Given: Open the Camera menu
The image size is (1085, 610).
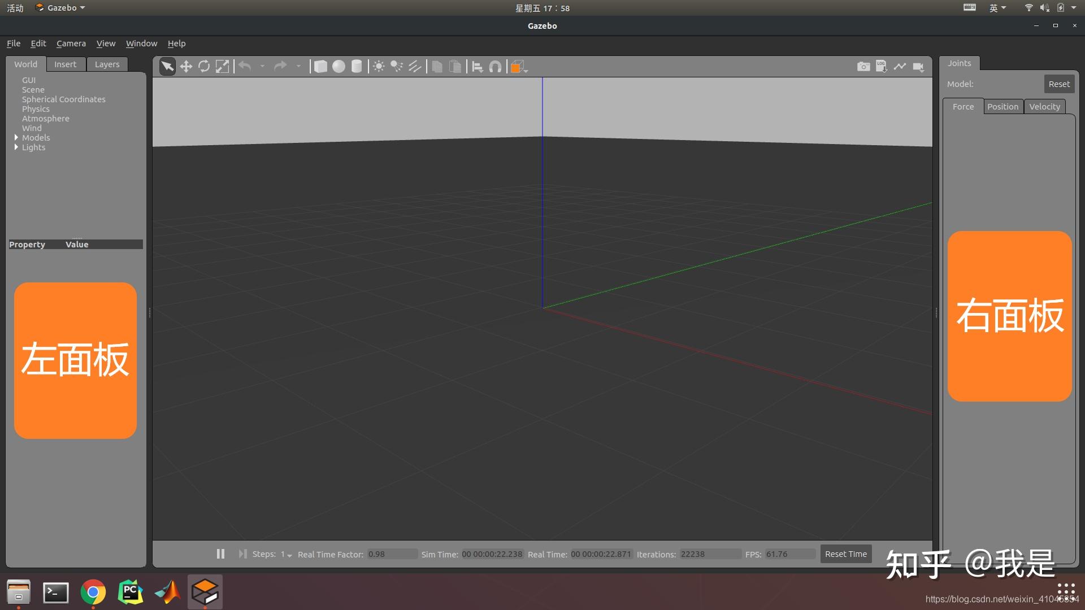Looking at the screenshot, I should (71, 43).
